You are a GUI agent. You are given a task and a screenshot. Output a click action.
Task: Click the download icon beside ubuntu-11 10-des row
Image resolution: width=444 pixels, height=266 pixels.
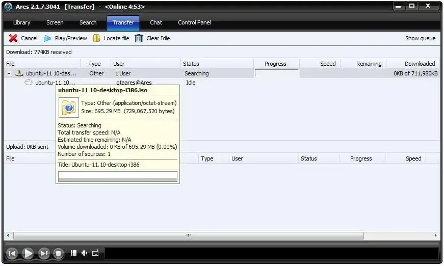click(19, 73)
